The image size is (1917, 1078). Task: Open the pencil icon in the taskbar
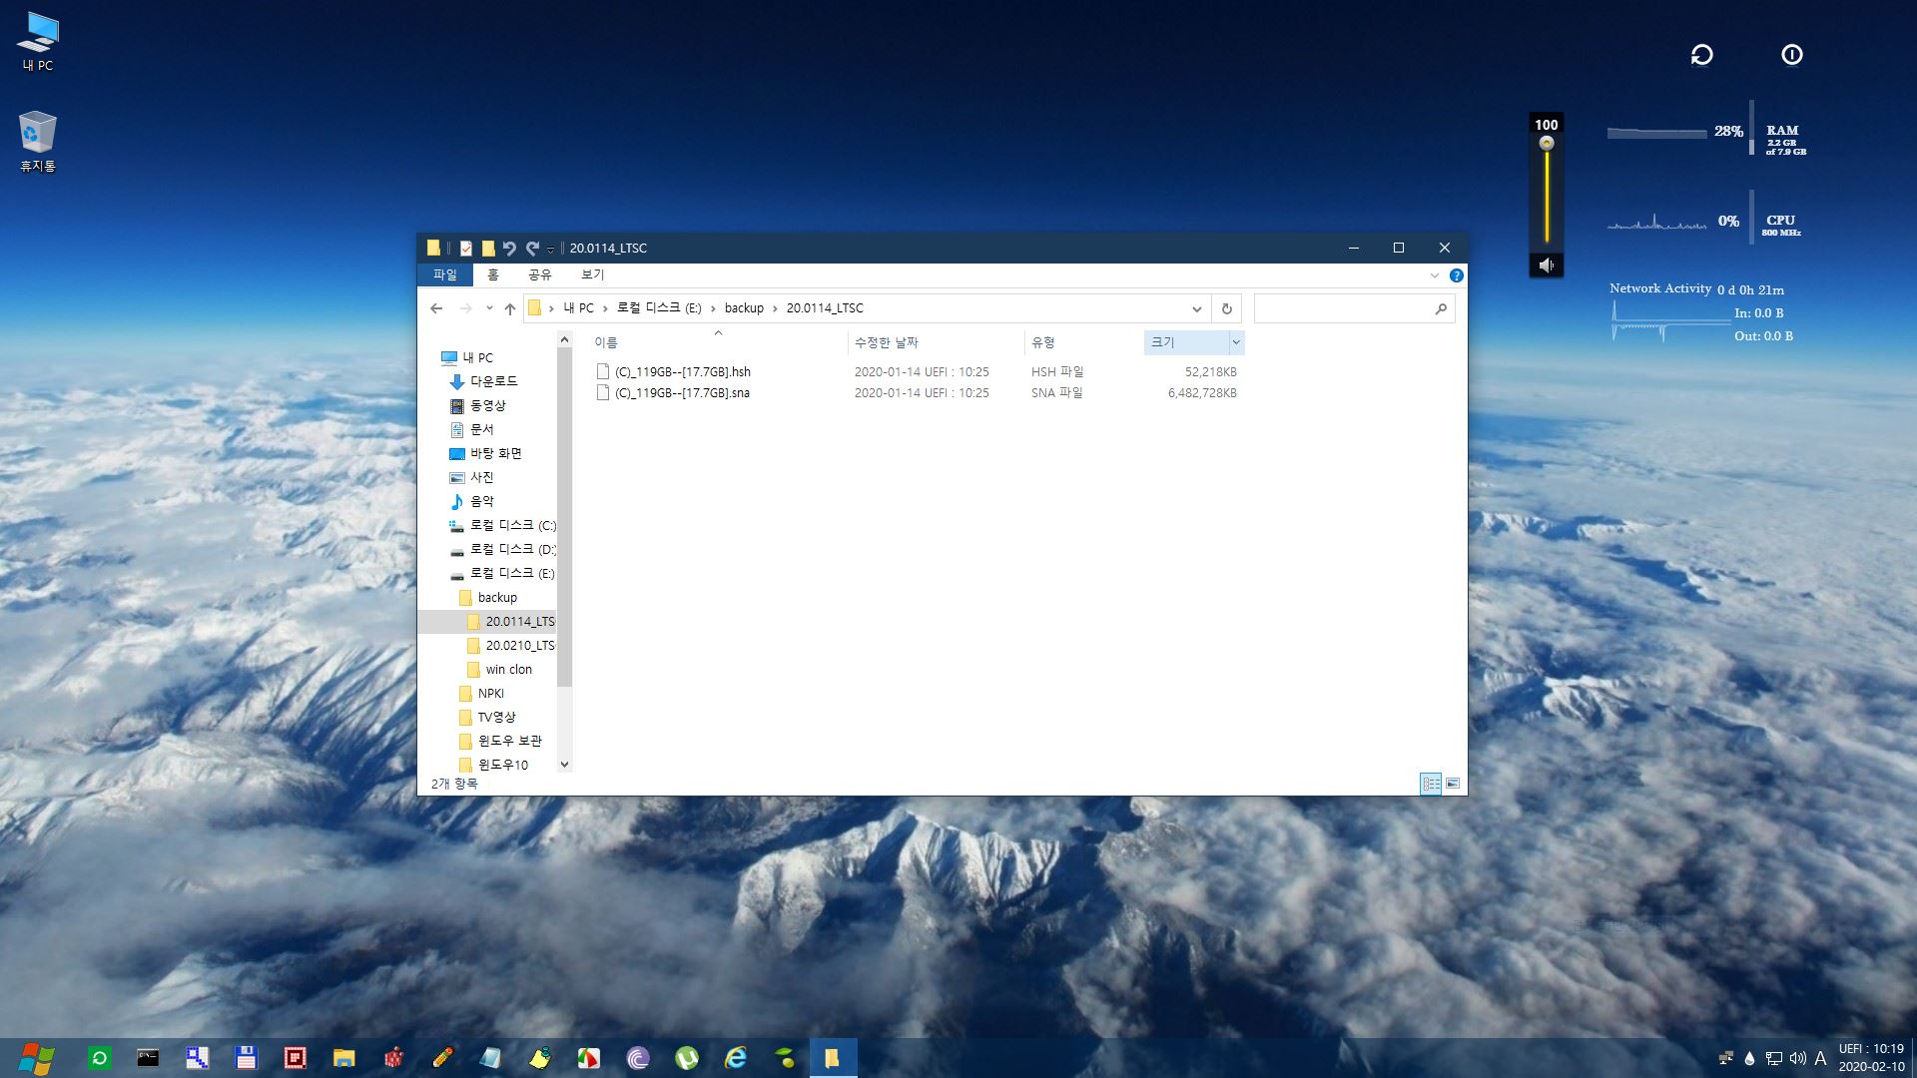442,1058
